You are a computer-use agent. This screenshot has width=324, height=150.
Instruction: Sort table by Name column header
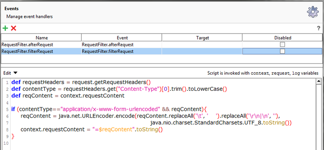click(x=41, y=38)
